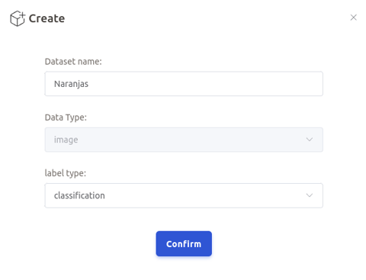Screen dimensions: 366x280
Task: Click the "classification" value text
Action: pos(79,195)
